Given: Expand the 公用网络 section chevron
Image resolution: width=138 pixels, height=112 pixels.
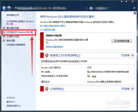Looking at the screenshot, I should click(132, 89).
